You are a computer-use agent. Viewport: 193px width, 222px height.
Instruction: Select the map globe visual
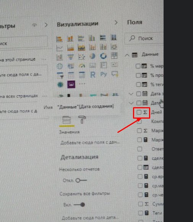coord(60,66)
